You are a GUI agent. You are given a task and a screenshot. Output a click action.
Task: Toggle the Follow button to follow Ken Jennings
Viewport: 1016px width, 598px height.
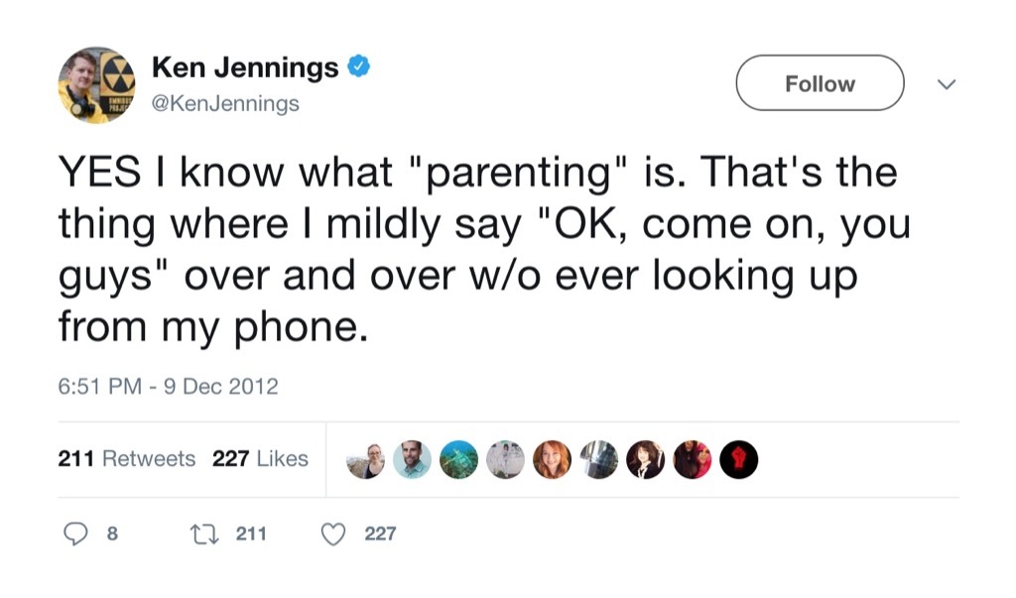coord(820,82)
